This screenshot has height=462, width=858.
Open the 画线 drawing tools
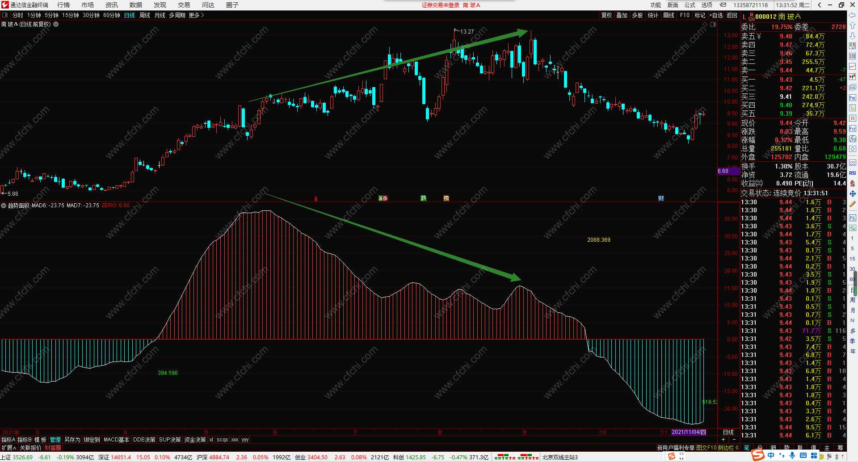669,15
